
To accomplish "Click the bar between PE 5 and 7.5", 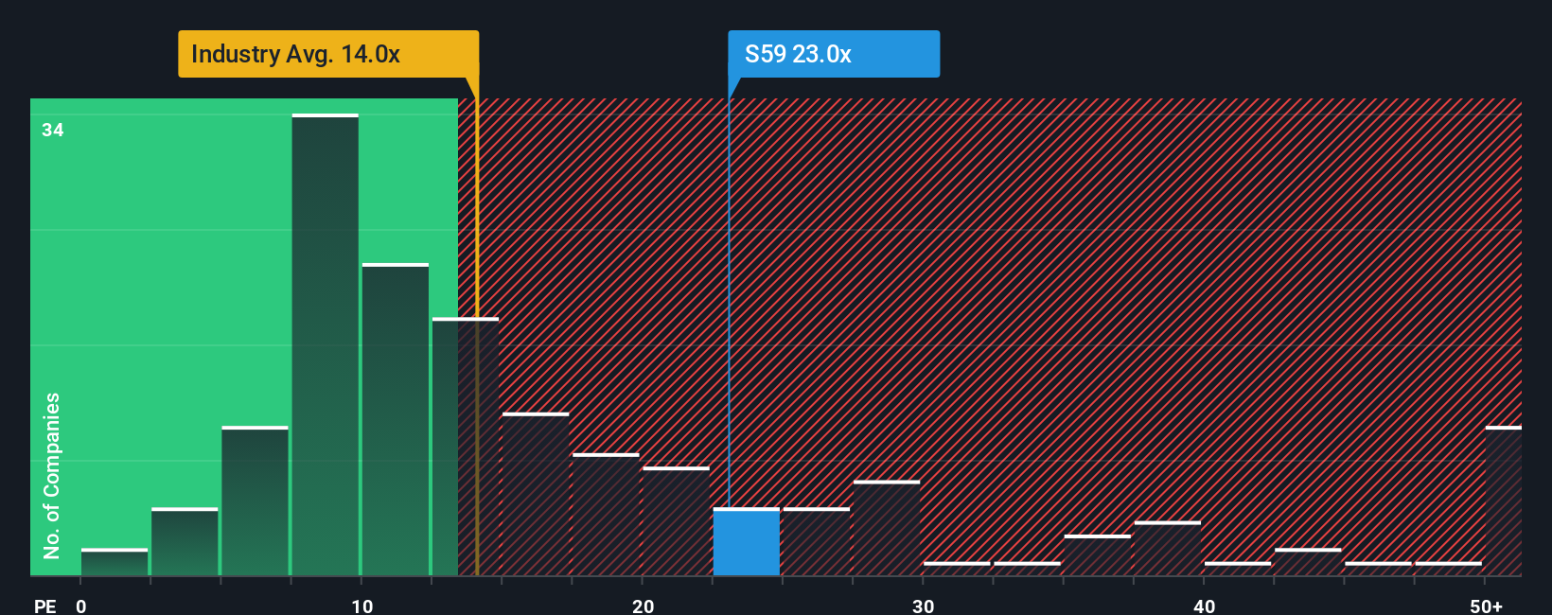I will pos(256,501).
